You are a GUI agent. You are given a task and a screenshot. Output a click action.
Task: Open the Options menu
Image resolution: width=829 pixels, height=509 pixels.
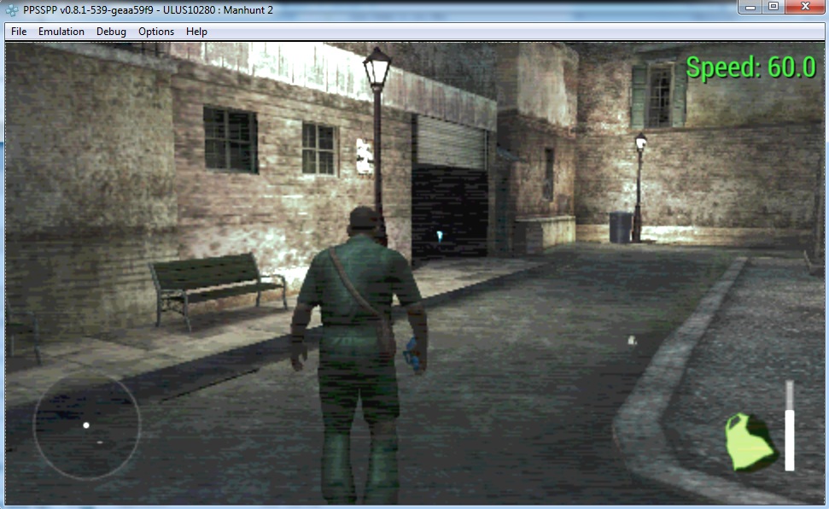coord(156,32)
